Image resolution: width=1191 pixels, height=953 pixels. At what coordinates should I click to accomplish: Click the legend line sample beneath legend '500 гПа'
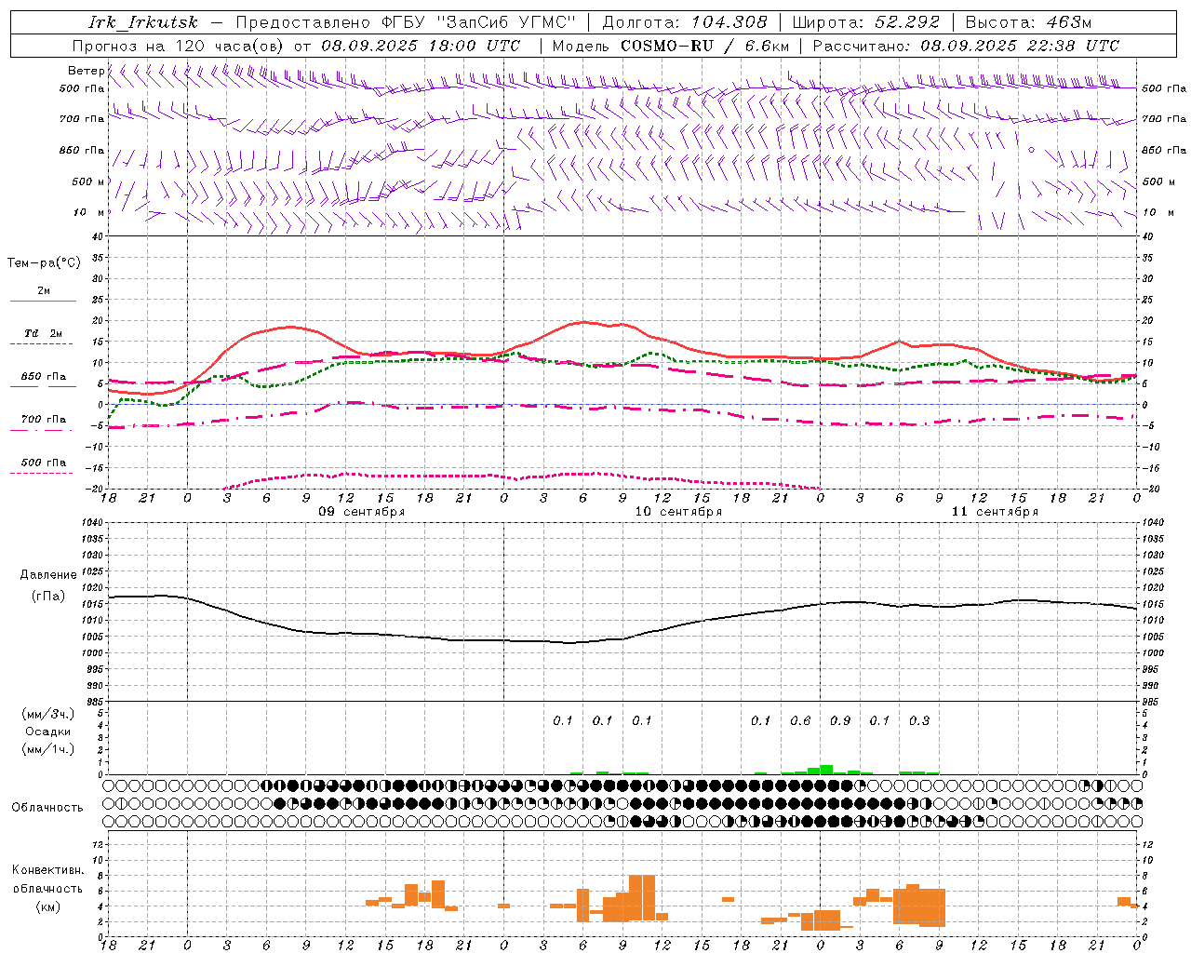pos(41,473)
